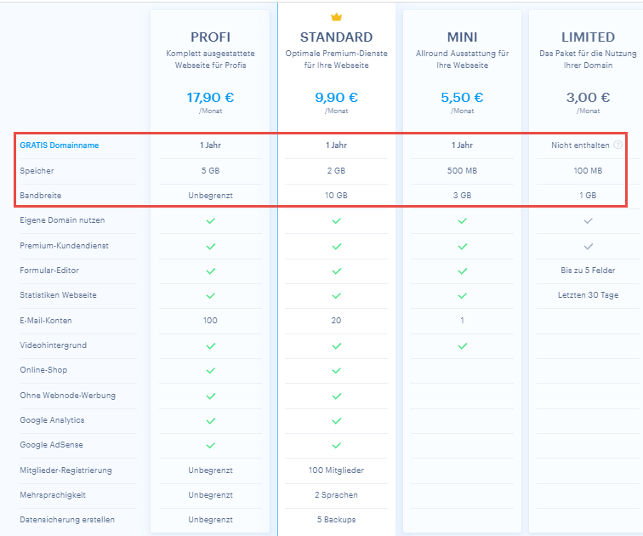The width and height of the screenshot is (643, 536).
Task: Click STANDARD checkmark for Online-Shop
Action: coord(336,371)
